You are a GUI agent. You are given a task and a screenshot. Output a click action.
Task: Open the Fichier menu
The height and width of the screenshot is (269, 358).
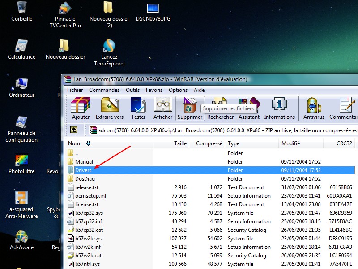pos(75,90)
